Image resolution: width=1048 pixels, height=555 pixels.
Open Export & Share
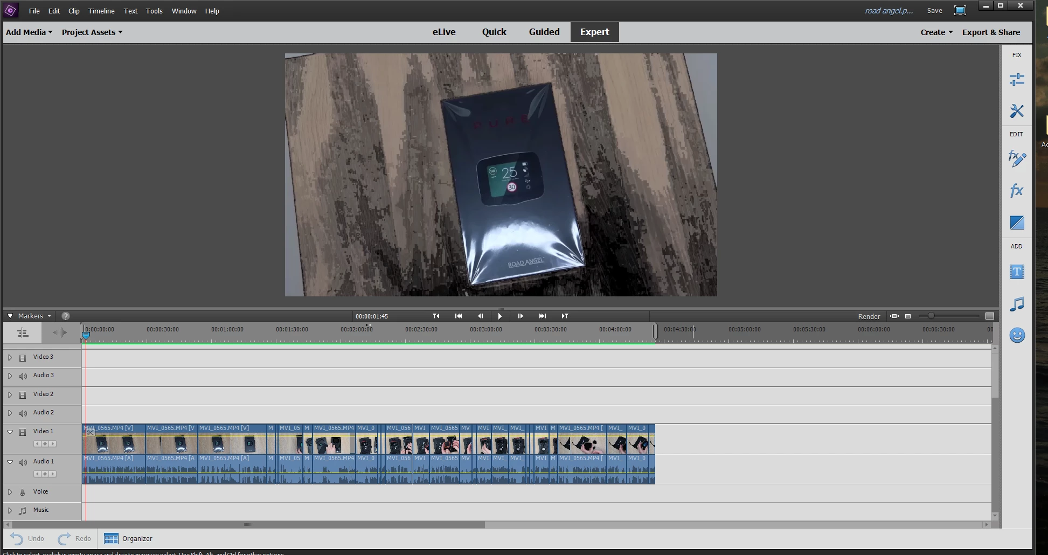click(991, 32)
